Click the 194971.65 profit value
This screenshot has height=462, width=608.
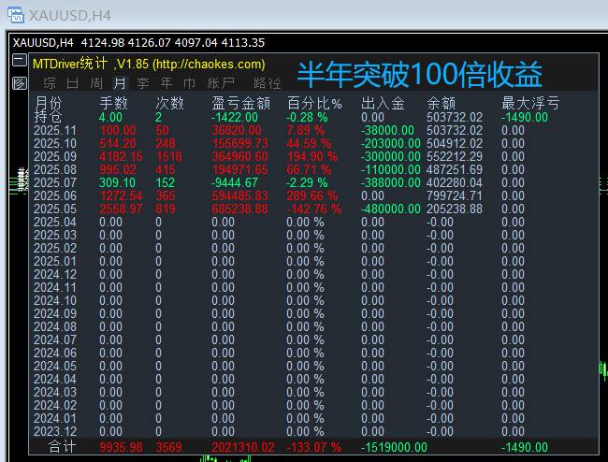pos(239,170)
